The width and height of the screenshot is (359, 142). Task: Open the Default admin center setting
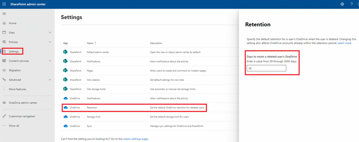click(x=98, y=52)
